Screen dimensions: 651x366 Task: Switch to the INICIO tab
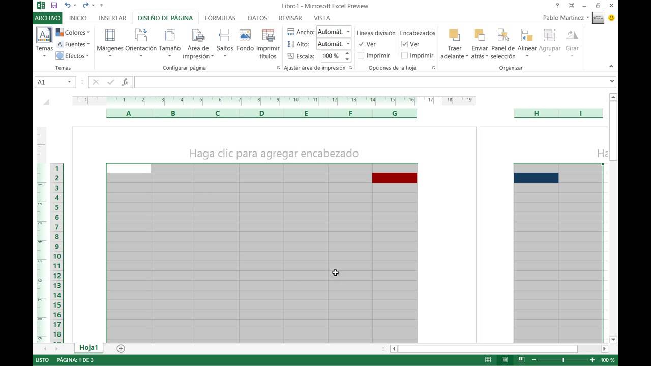pyautogui.click(x=78, y=18)
